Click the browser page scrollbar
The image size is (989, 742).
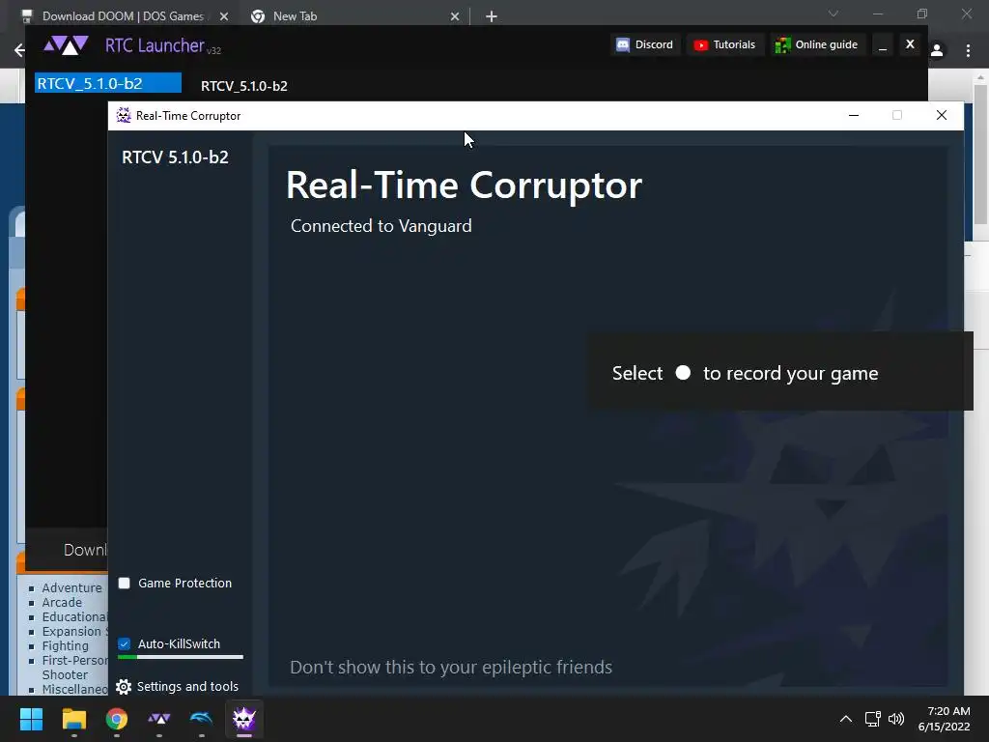tap(980, 155)
